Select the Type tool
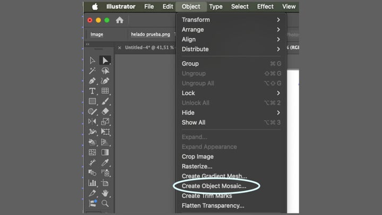 [92, 91]
